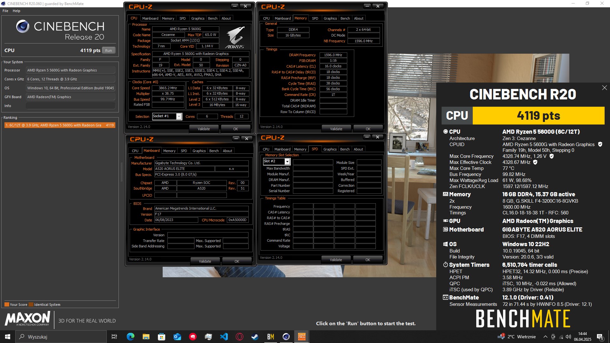Launch Microsoft Edge from the taskbar
The width and height of the screenshot is (610, 343).
[130, 337]
